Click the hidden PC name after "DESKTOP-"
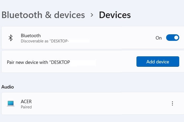Screen dimensions: 184x122 pyautogui.click(x=79, y=41)
